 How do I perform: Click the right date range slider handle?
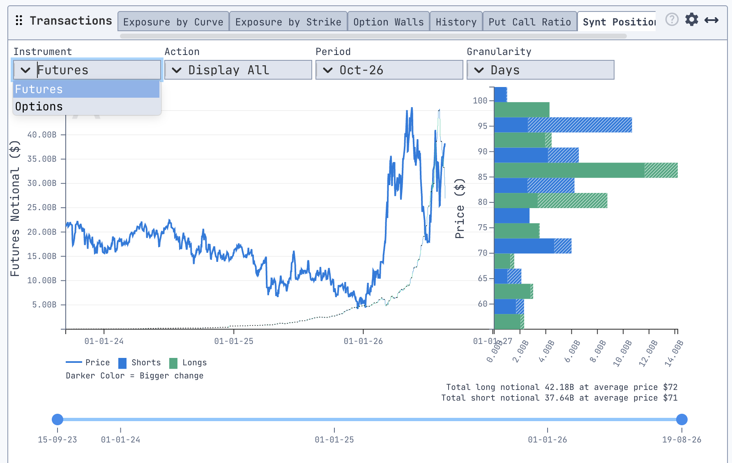[x=682, y=419]
